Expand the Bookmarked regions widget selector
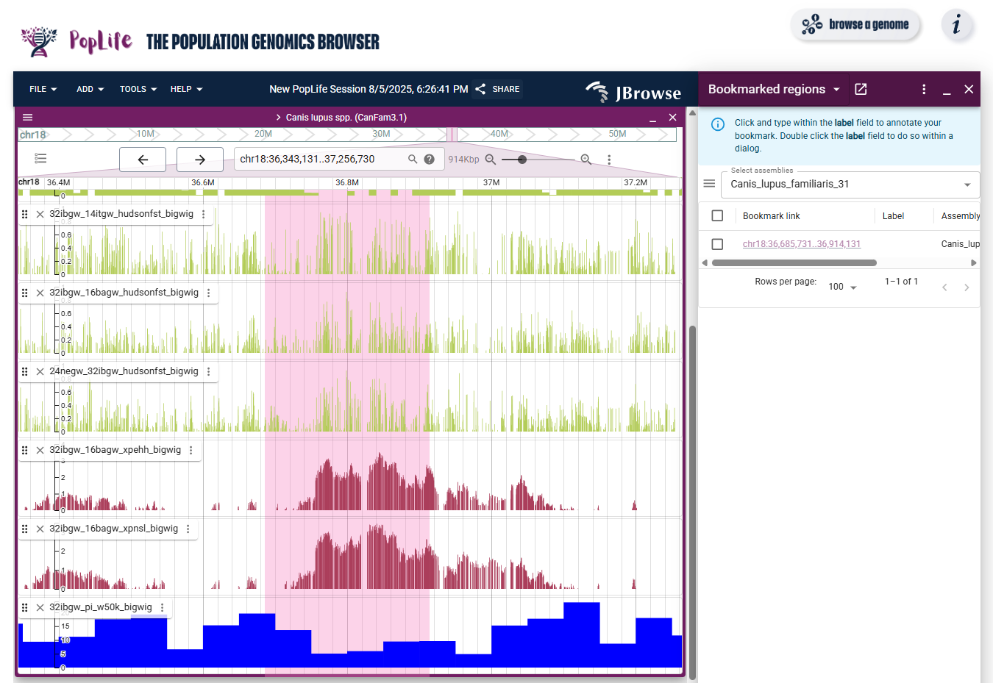This screenshot has width=993, height=683. [x=836, y=89]
